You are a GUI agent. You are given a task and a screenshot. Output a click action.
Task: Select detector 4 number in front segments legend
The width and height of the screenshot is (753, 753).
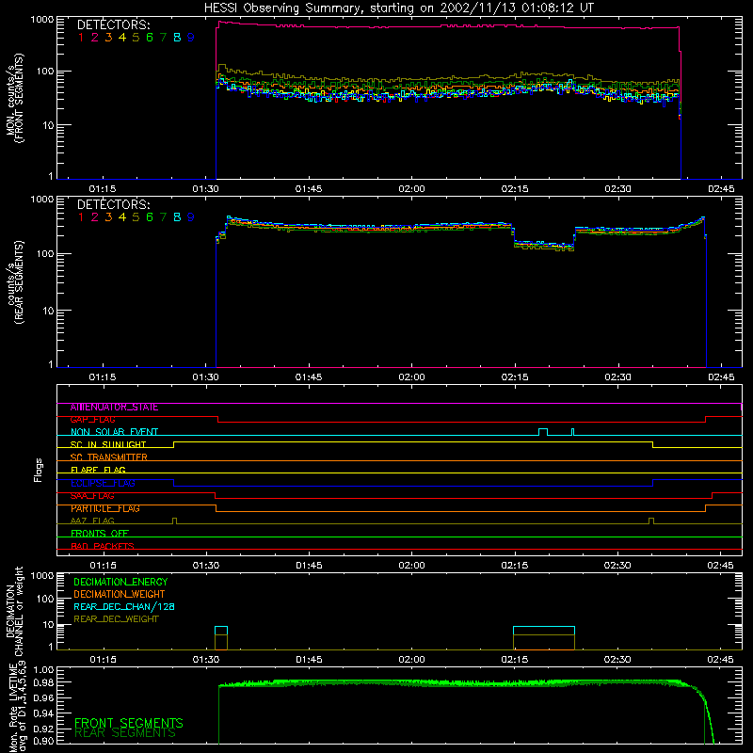pos(122,38)
